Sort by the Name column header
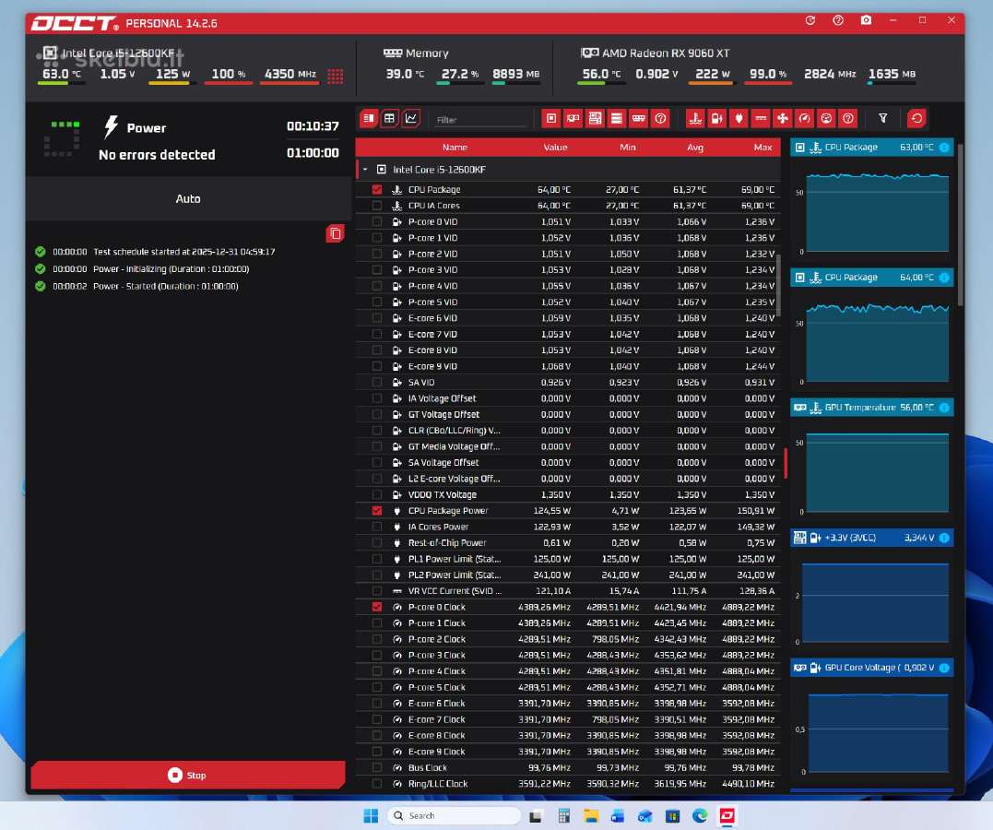The height and width of the screenshot is (830, 993). click(x=455, y=147)
